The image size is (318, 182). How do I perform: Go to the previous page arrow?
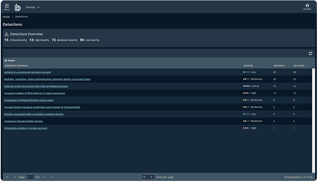click(x=15, y=177)
